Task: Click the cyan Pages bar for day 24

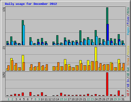Action: pos(97,41)
